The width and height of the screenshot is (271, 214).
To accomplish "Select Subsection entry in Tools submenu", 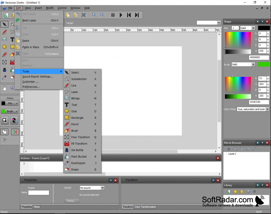I will [x=82, y=79].
